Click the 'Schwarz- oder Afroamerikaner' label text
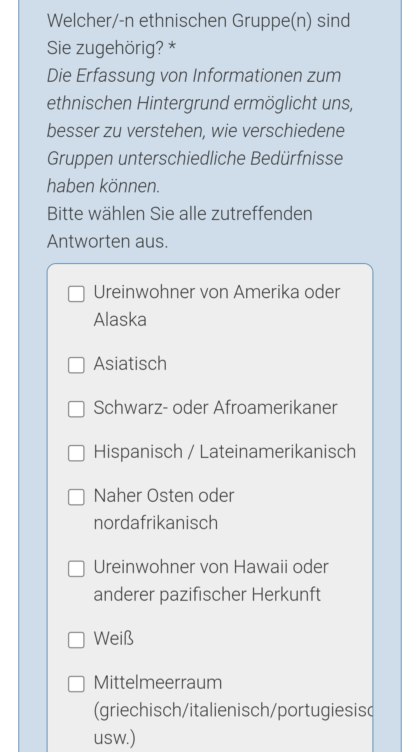Viewport: 420px width, 752px height. coord(215,408)
